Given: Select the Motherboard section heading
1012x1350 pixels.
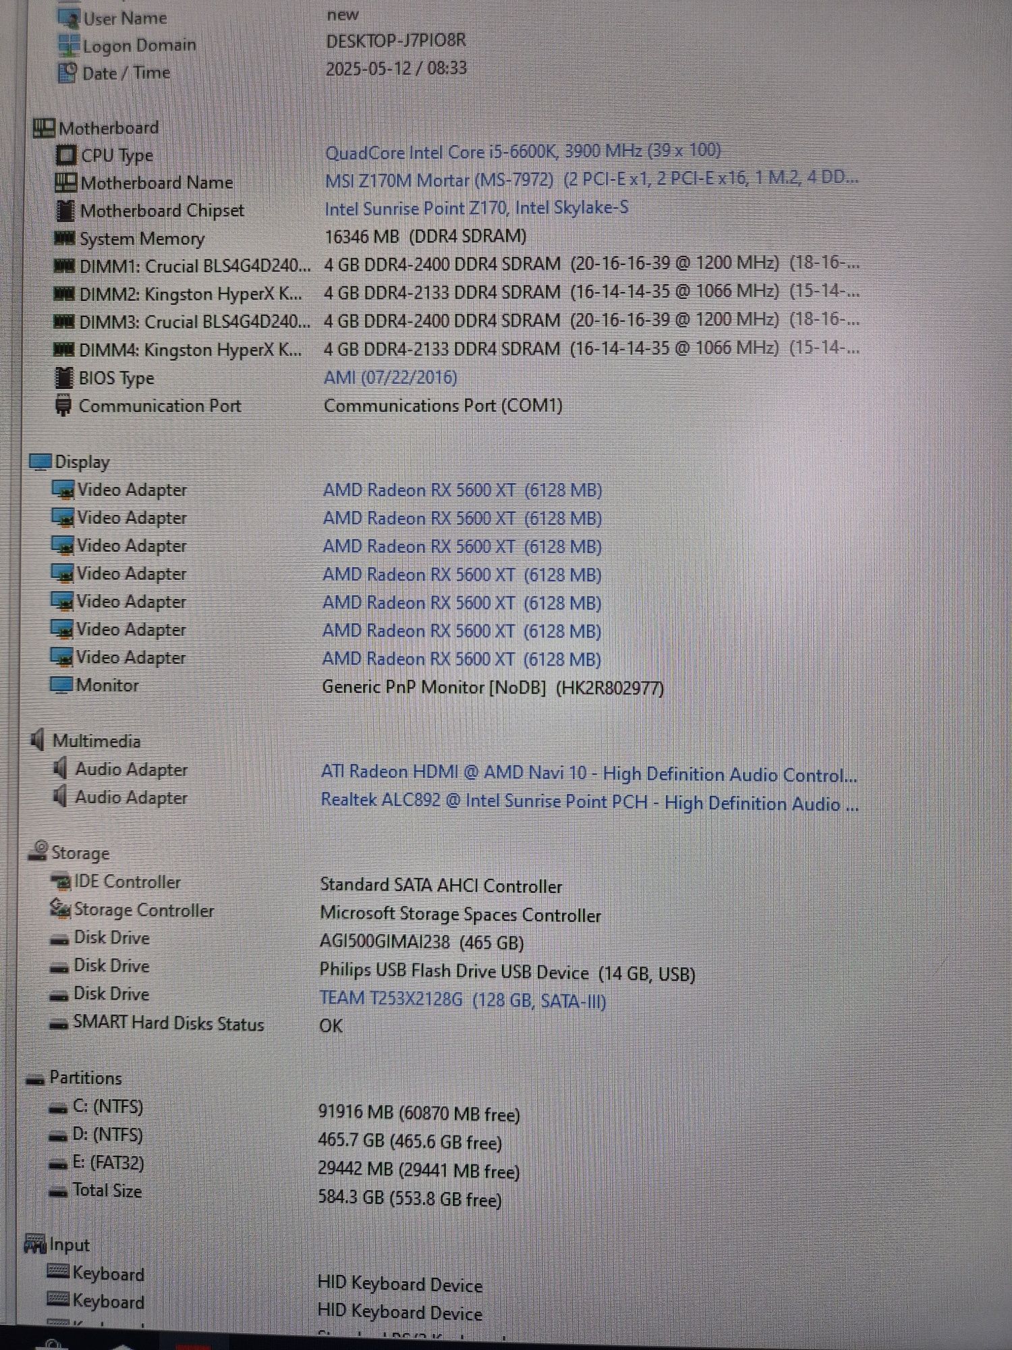Looking at the screenshot, I should [x=109, y=128].
